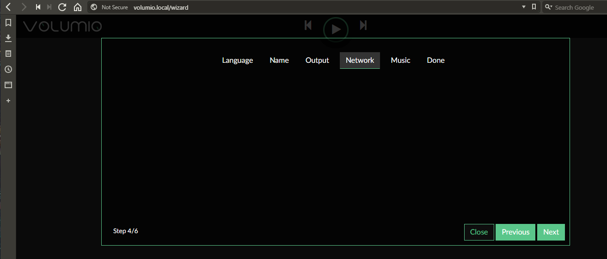Skip to previous track in Volumio
The height and width of the screenshot is (259, 607).
[x=308, y=25]
